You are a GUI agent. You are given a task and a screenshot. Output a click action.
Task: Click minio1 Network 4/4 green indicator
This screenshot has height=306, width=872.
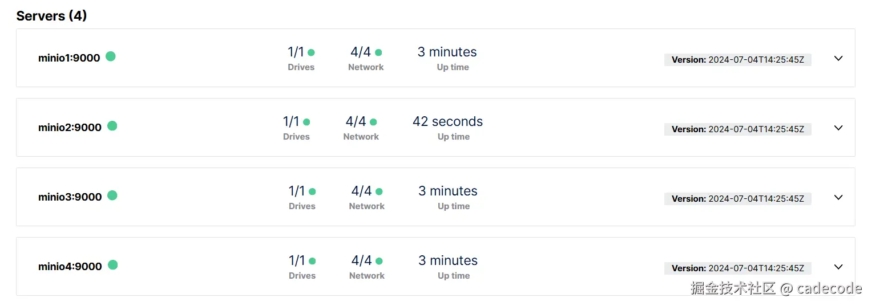(x=378, y=52)
